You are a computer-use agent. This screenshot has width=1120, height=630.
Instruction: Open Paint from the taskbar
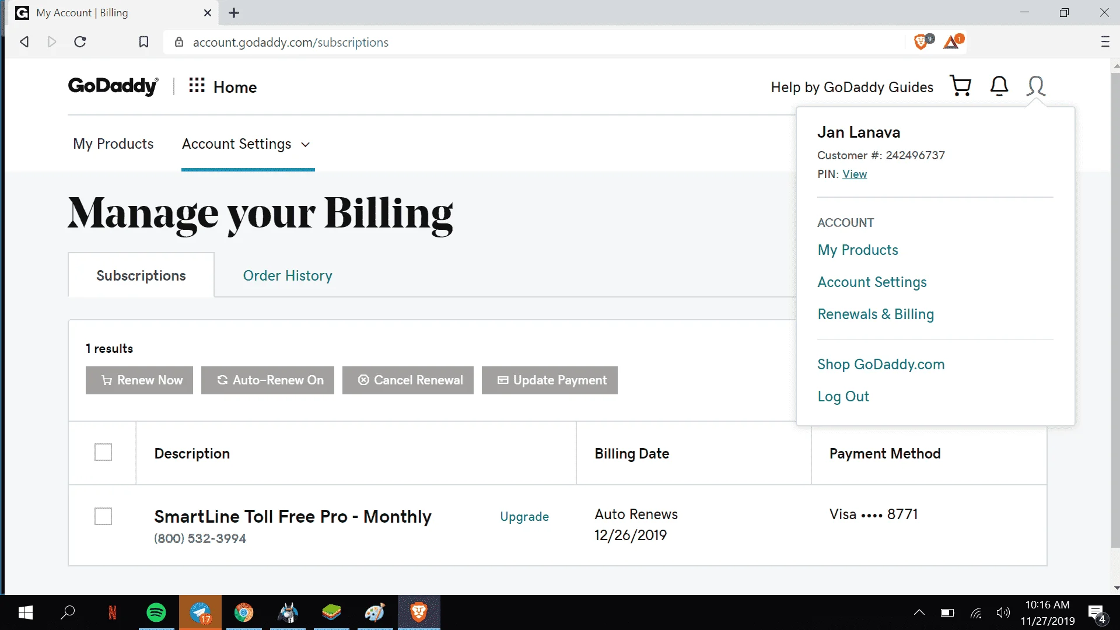click(375, 612)
